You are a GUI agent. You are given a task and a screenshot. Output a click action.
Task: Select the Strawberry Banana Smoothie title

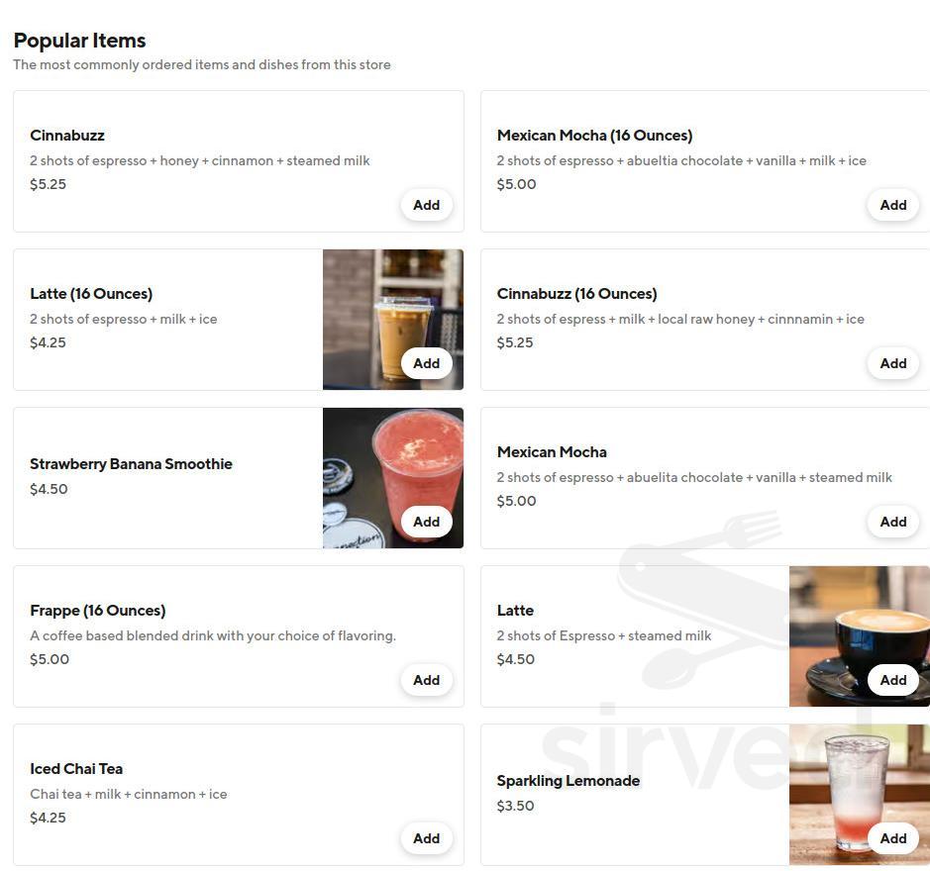click(131, 463)
